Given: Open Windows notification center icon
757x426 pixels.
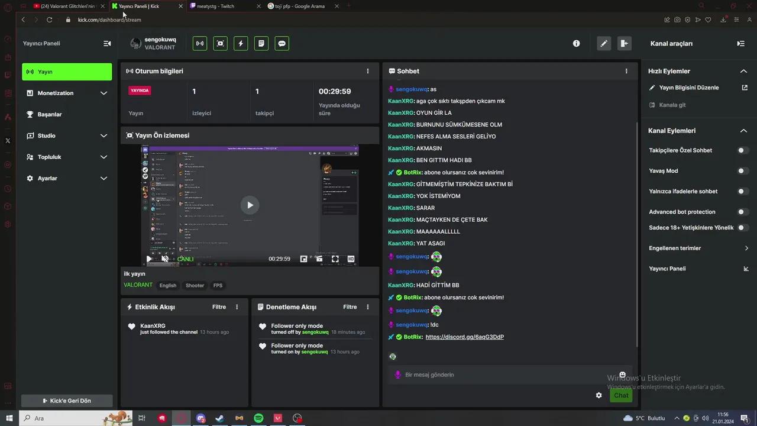Looking at the screenshot, I should pyautogui.click(x=744, y=418).
